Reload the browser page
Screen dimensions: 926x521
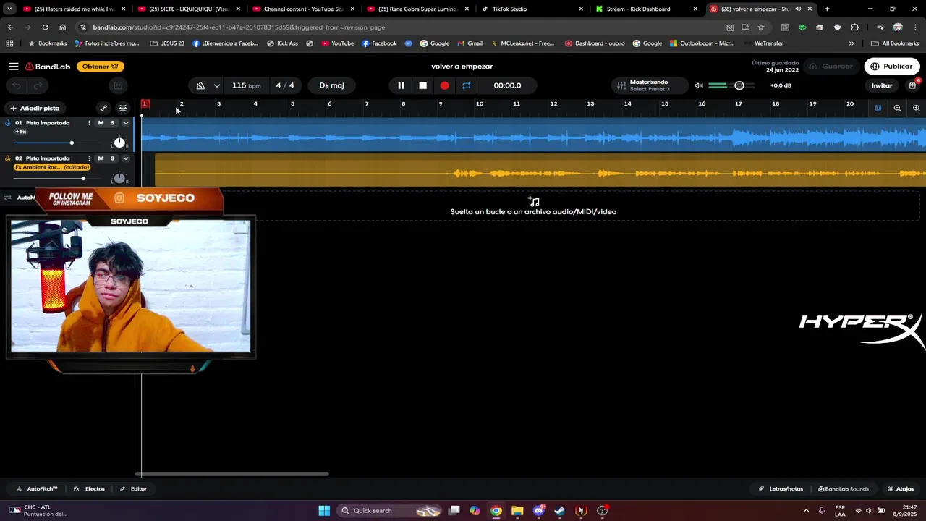[x=45, y=27]
